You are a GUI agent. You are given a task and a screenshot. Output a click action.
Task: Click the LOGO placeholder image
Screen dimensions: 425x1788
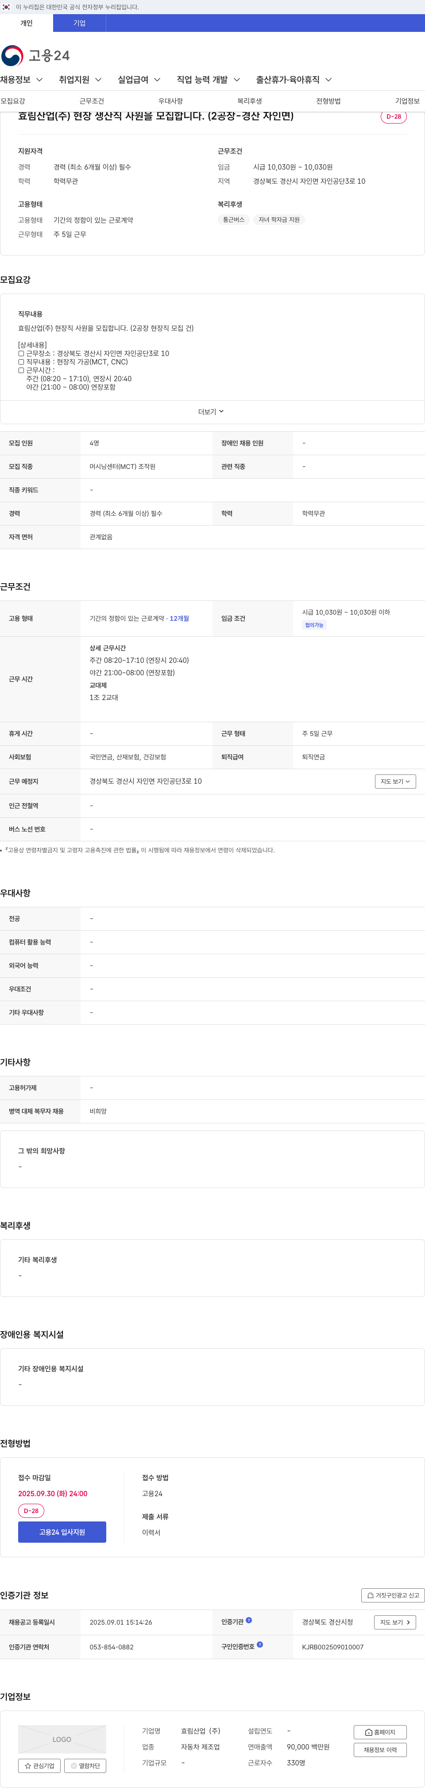(x=62, y=1739)
